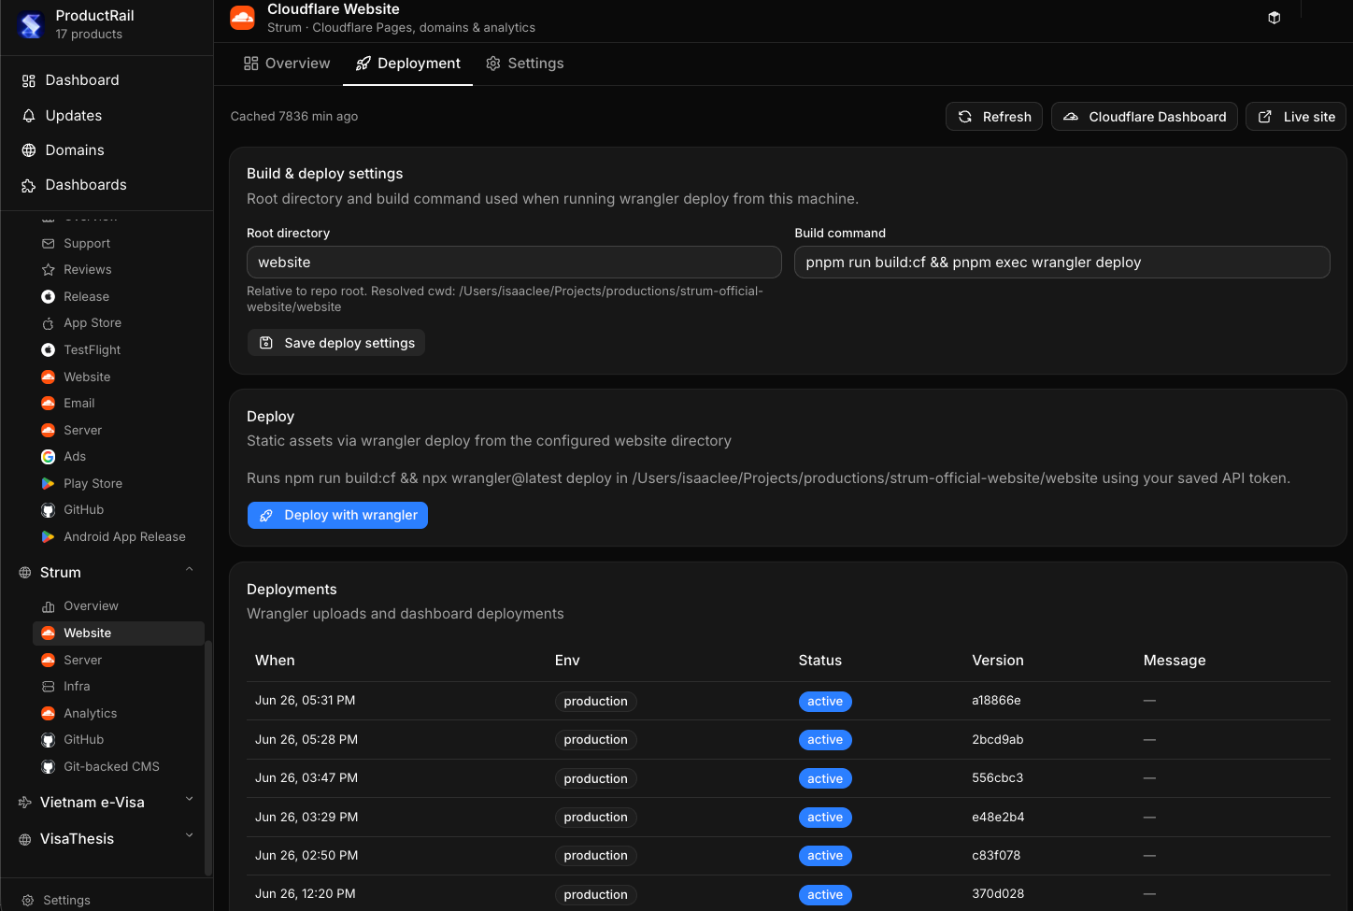Screen dimensions: 1353x911
Task: Click the sidebar vertical scrollbar
Action: (x=208, y=757)
